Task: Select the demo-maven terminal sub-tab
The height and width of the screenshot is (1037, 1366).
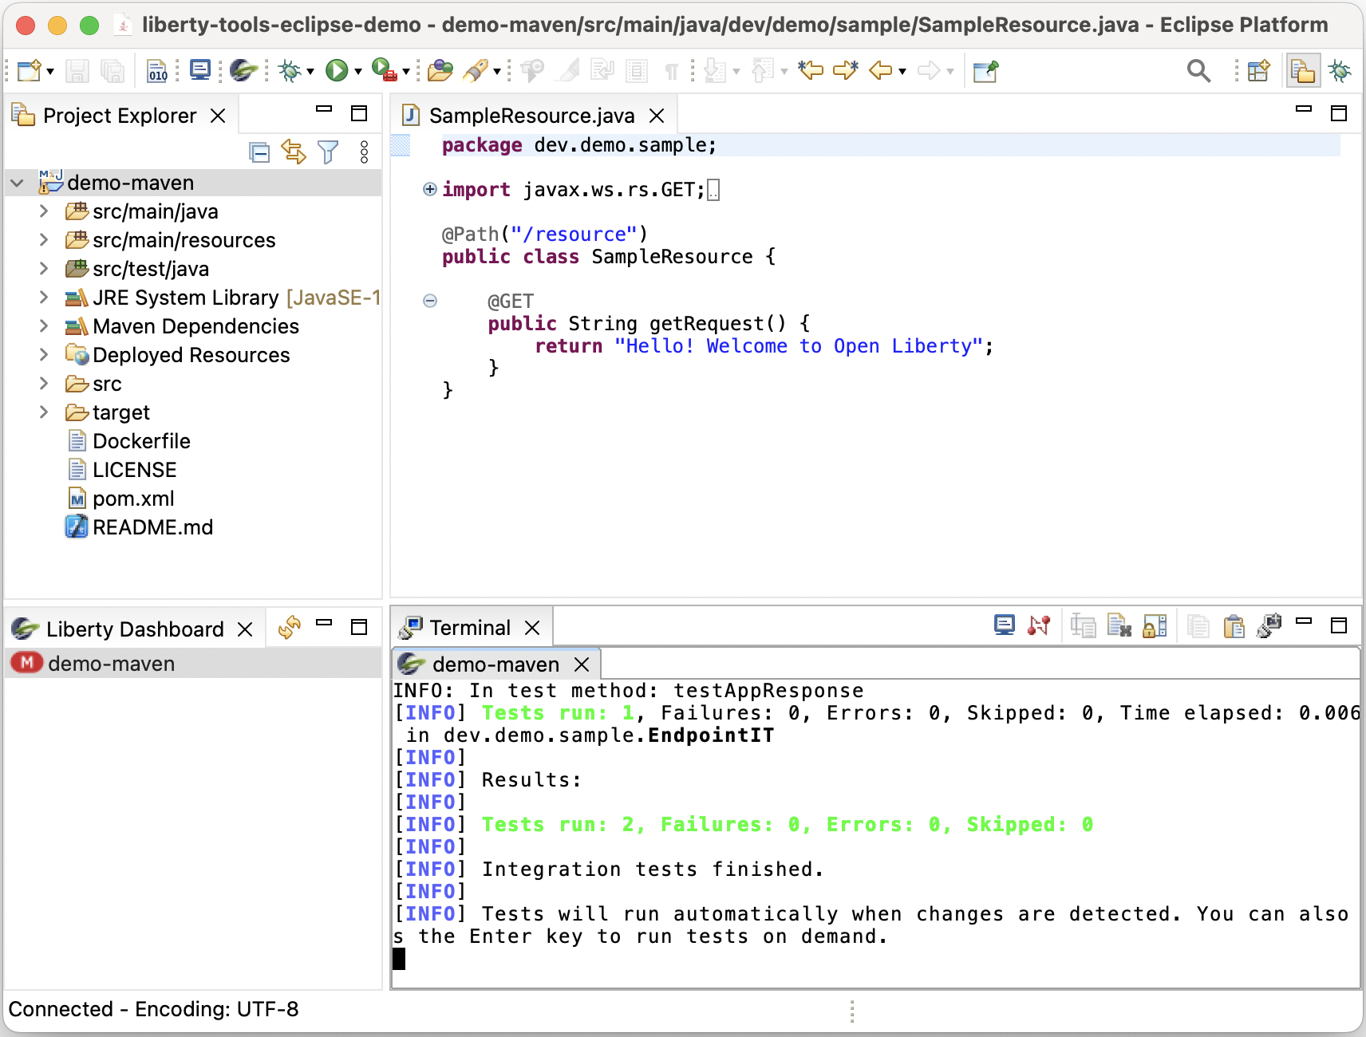Action: click(495, 664)
